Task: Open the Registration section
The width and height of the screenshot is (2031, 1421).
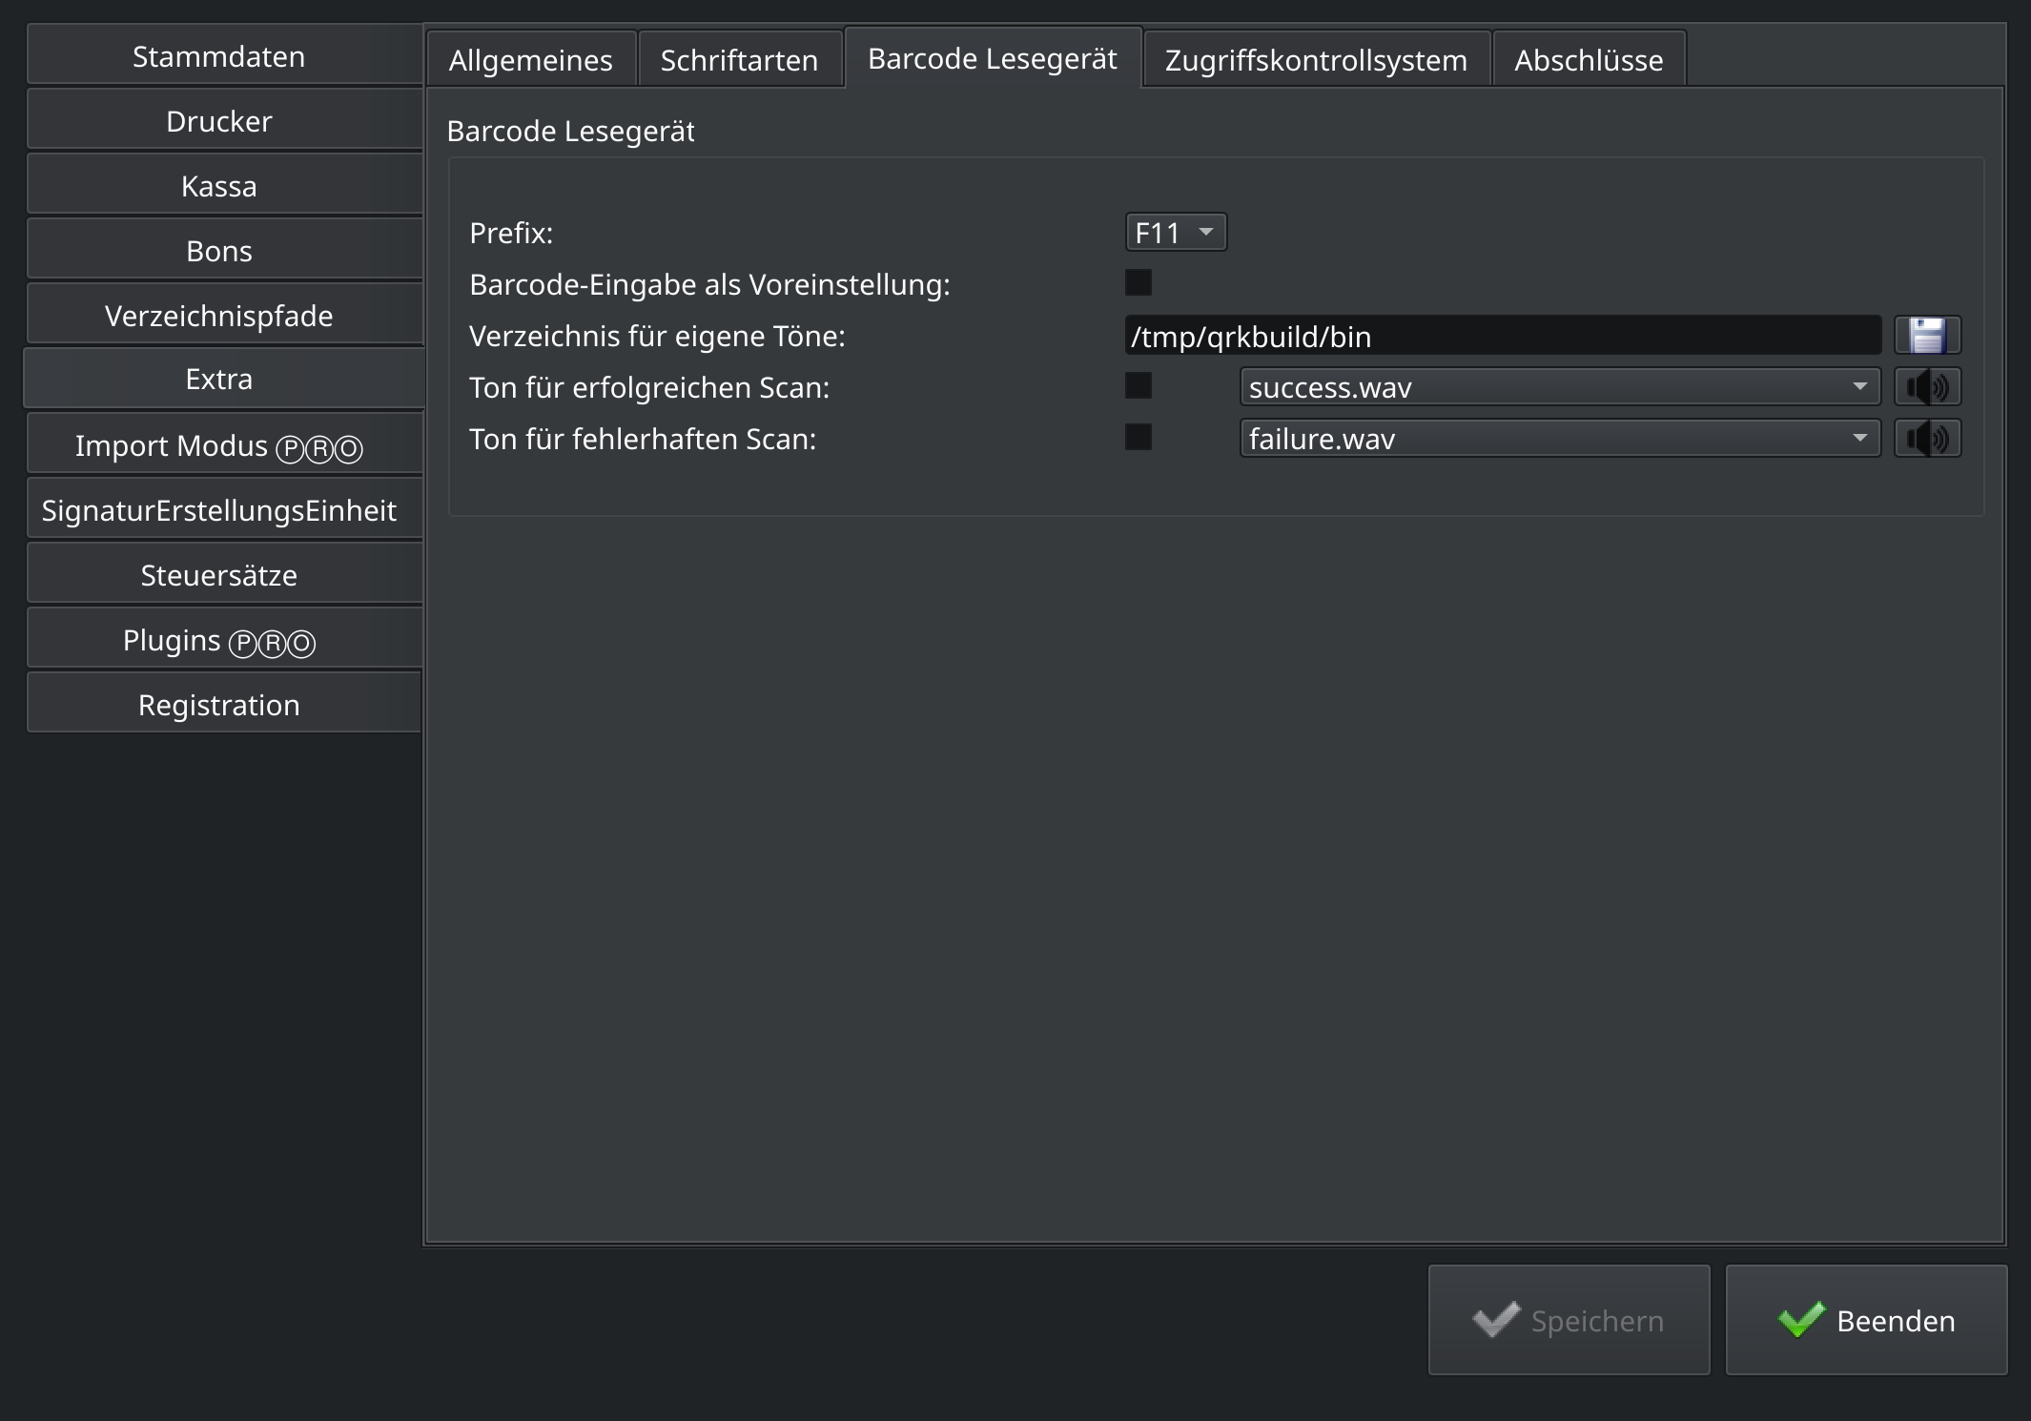Action: (x=224, y=705)
